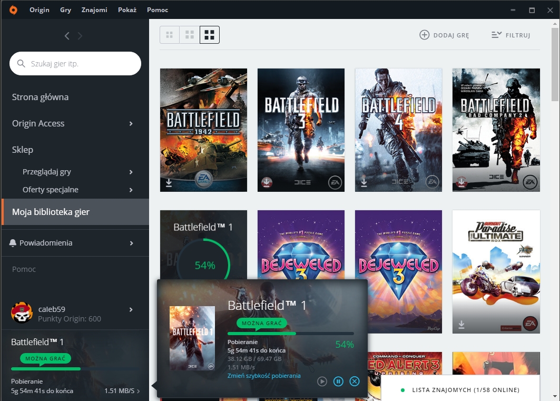This screenshot has height=401, width=560.
Task: Open the Filtruj filter icon
Action: click(496, 35)
